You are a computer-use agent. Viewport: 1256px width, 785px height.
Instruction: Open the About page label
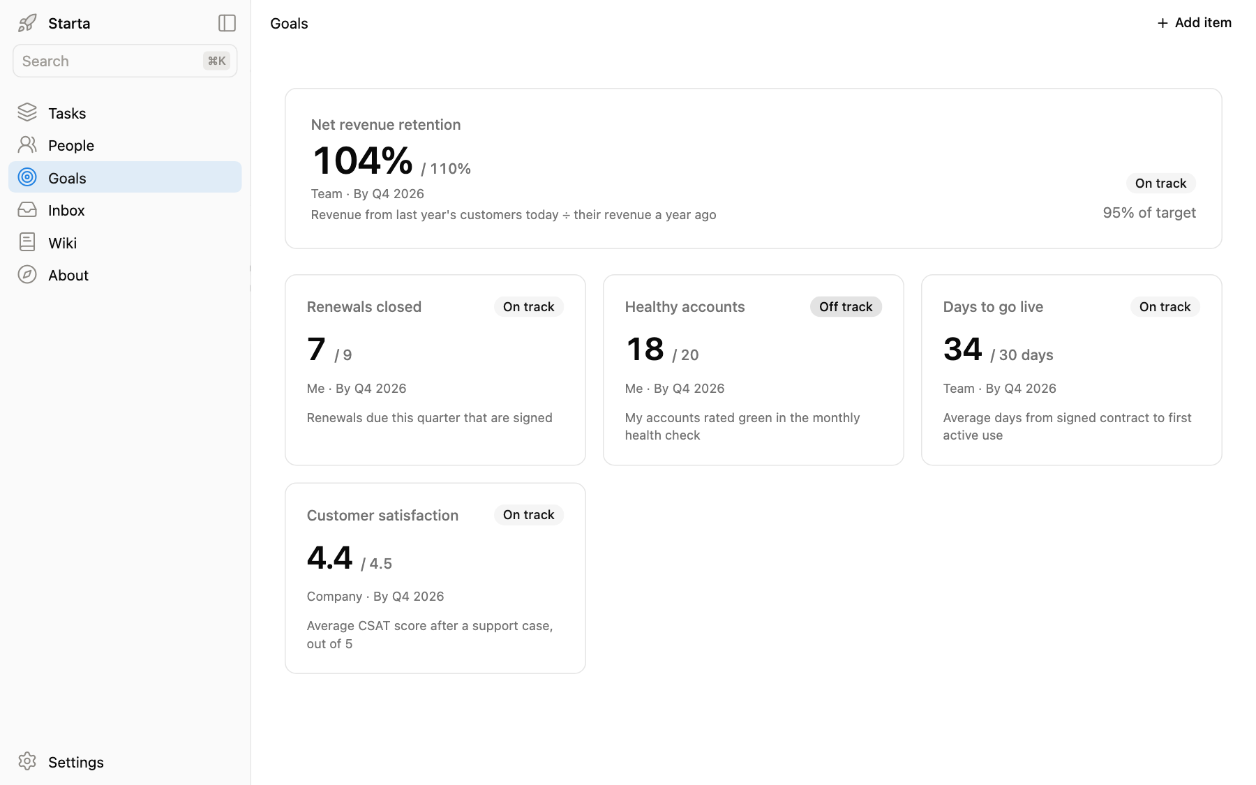pos(68,275)
